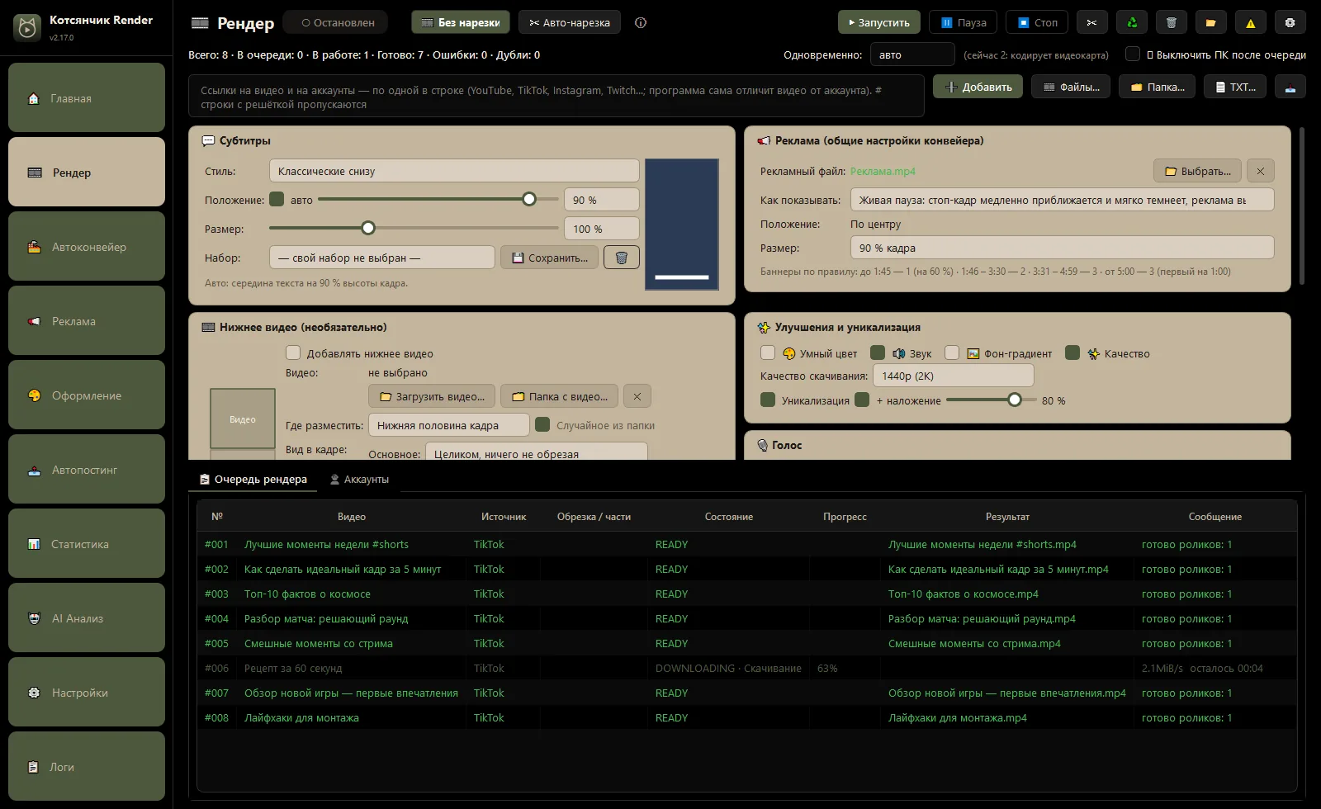
Task: Open the Набор preset dropdown
Action: [381, 258]
